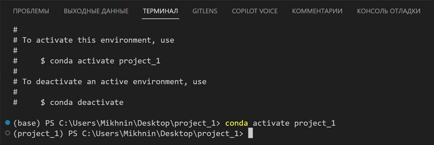Viewport: 434px width, 145px height.
Task: Click the 'To activate this environment' line
Action: tap(98, 40)
